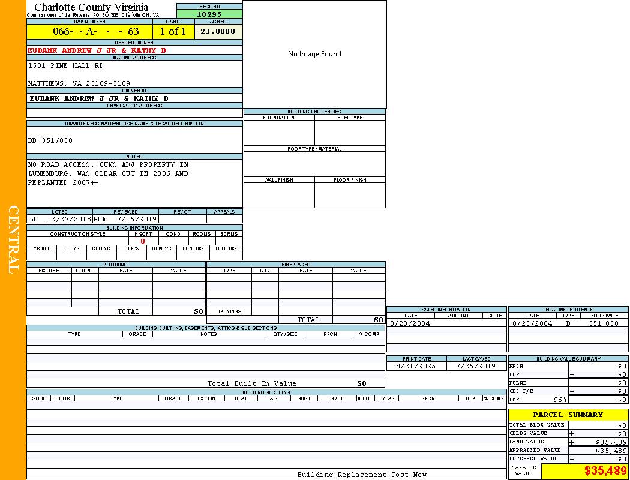Click the legal instruments book/page 351 858
Screen dimensions: 630x480
tap(603, 323)
